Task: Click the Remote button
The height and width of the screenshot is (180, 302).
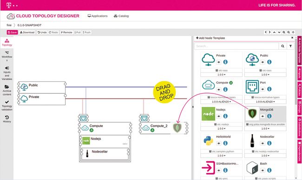Action: coord(66,33)
